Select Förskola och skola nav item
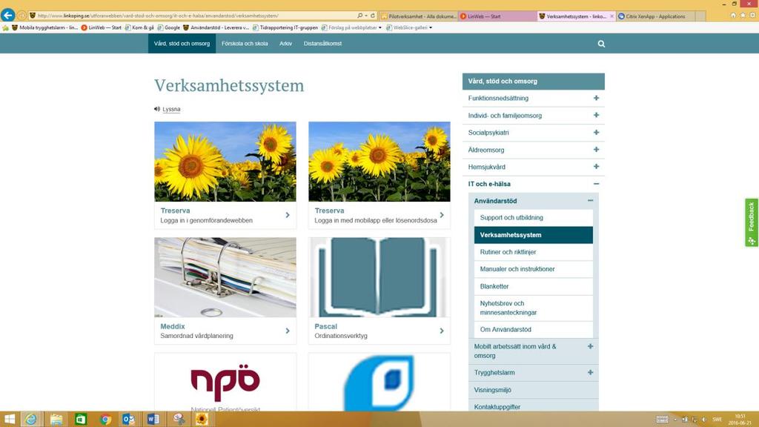 245,44
